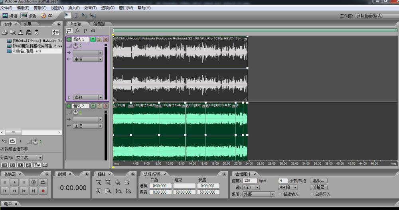Click the import file icon in Files panel
Screen dimensions: 399x210
pos(5,32)
